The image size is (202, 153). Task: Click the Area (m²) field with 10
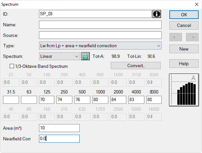pos(59,128)
